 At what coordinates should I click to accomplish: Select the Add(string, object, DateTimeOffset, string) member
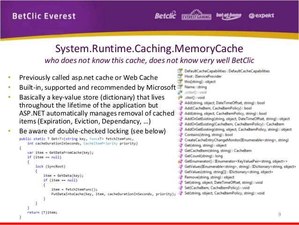click(x=224, y=103)
